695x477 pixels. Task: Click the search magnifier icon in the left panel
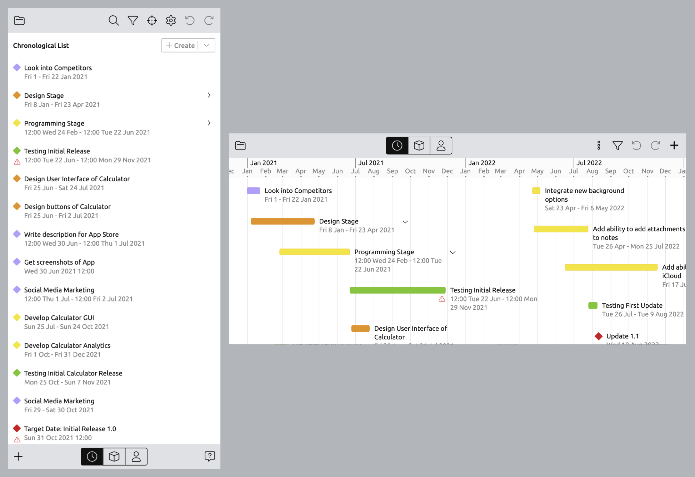[114, 21]
